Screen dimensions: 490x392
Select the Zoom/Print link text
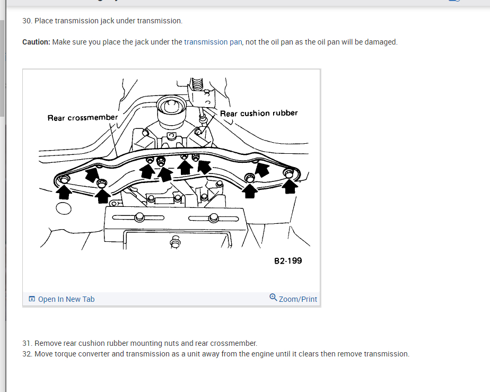(298, 299)
